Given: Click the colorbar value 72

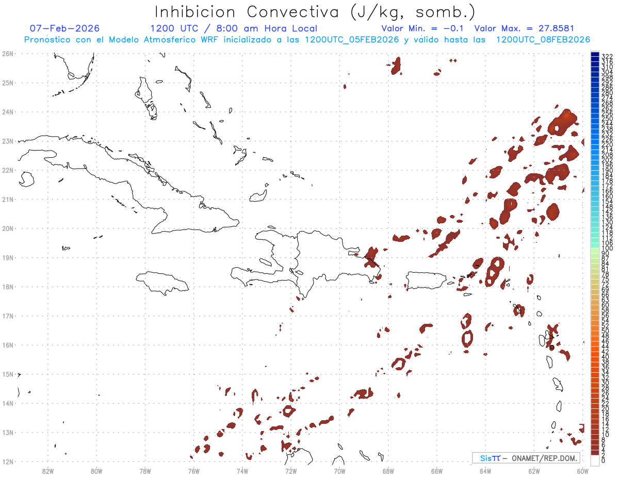Looking at the screenshot, I should (x=606, y=284).
